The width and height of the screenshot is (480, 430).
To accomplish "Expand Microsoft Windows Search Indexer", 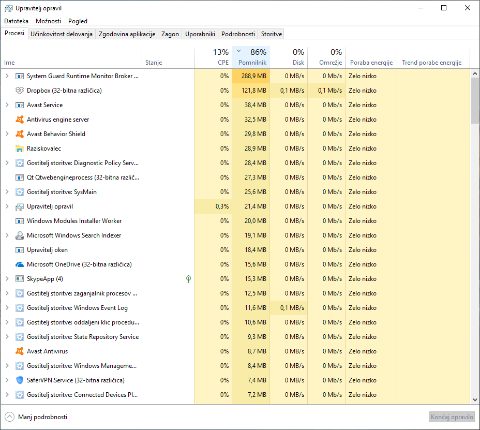I will [x=7, y=235].
